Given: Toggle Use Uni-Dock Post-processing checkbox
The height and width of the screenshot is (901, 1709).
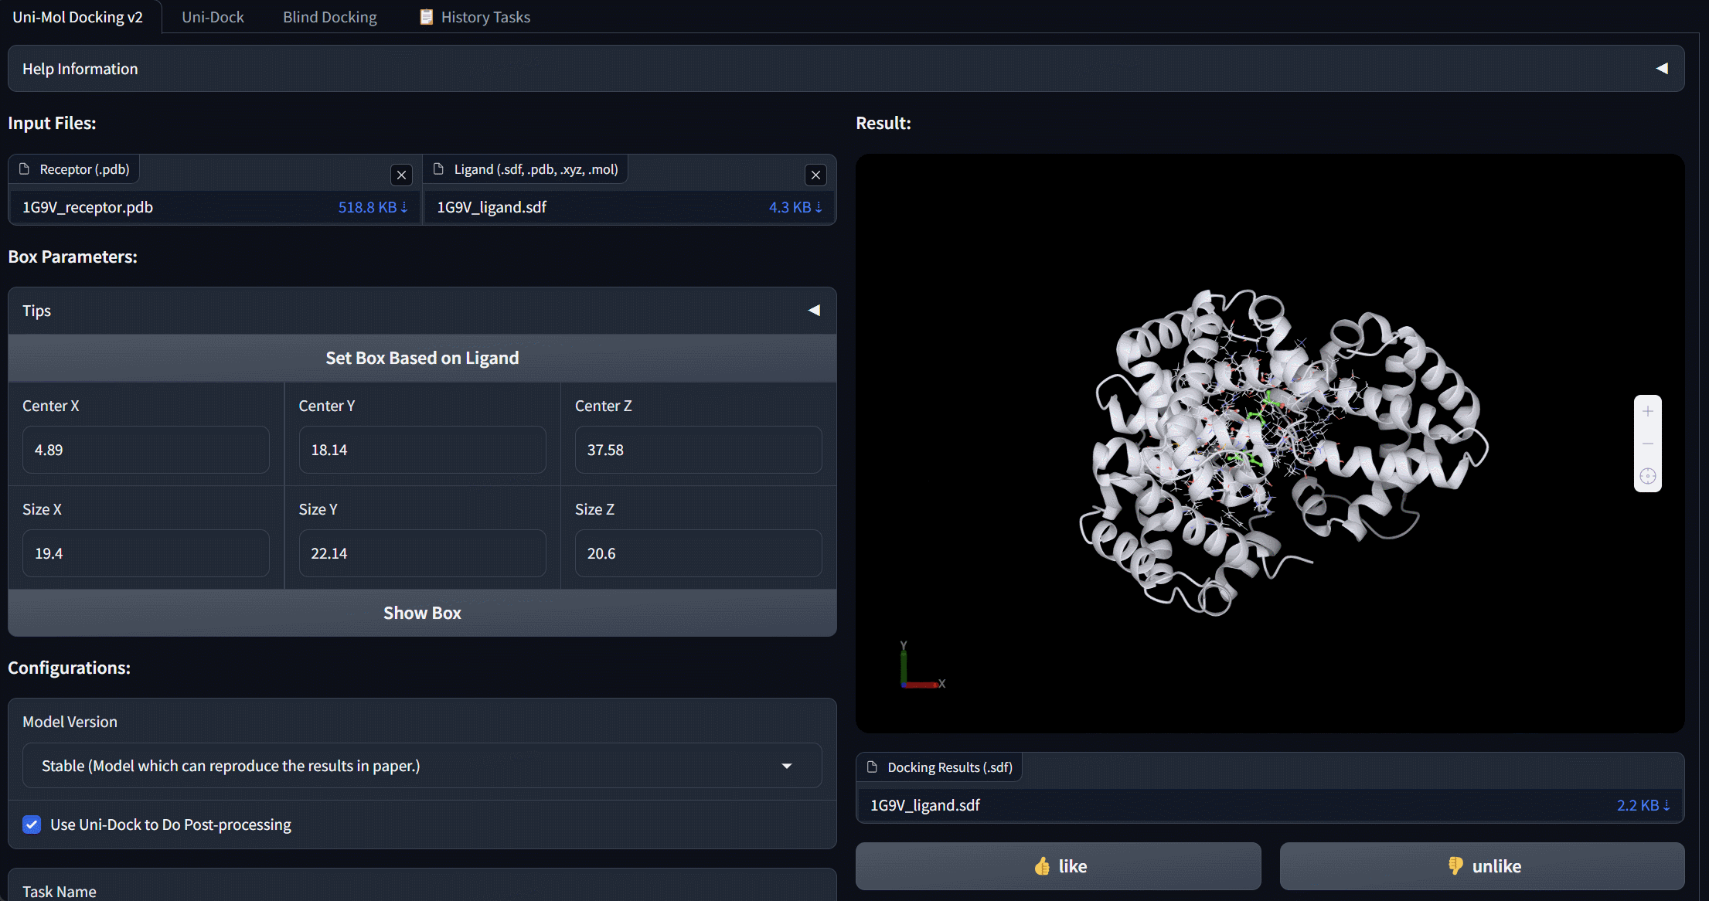Looking at the screenshot, I should (32, 824).
